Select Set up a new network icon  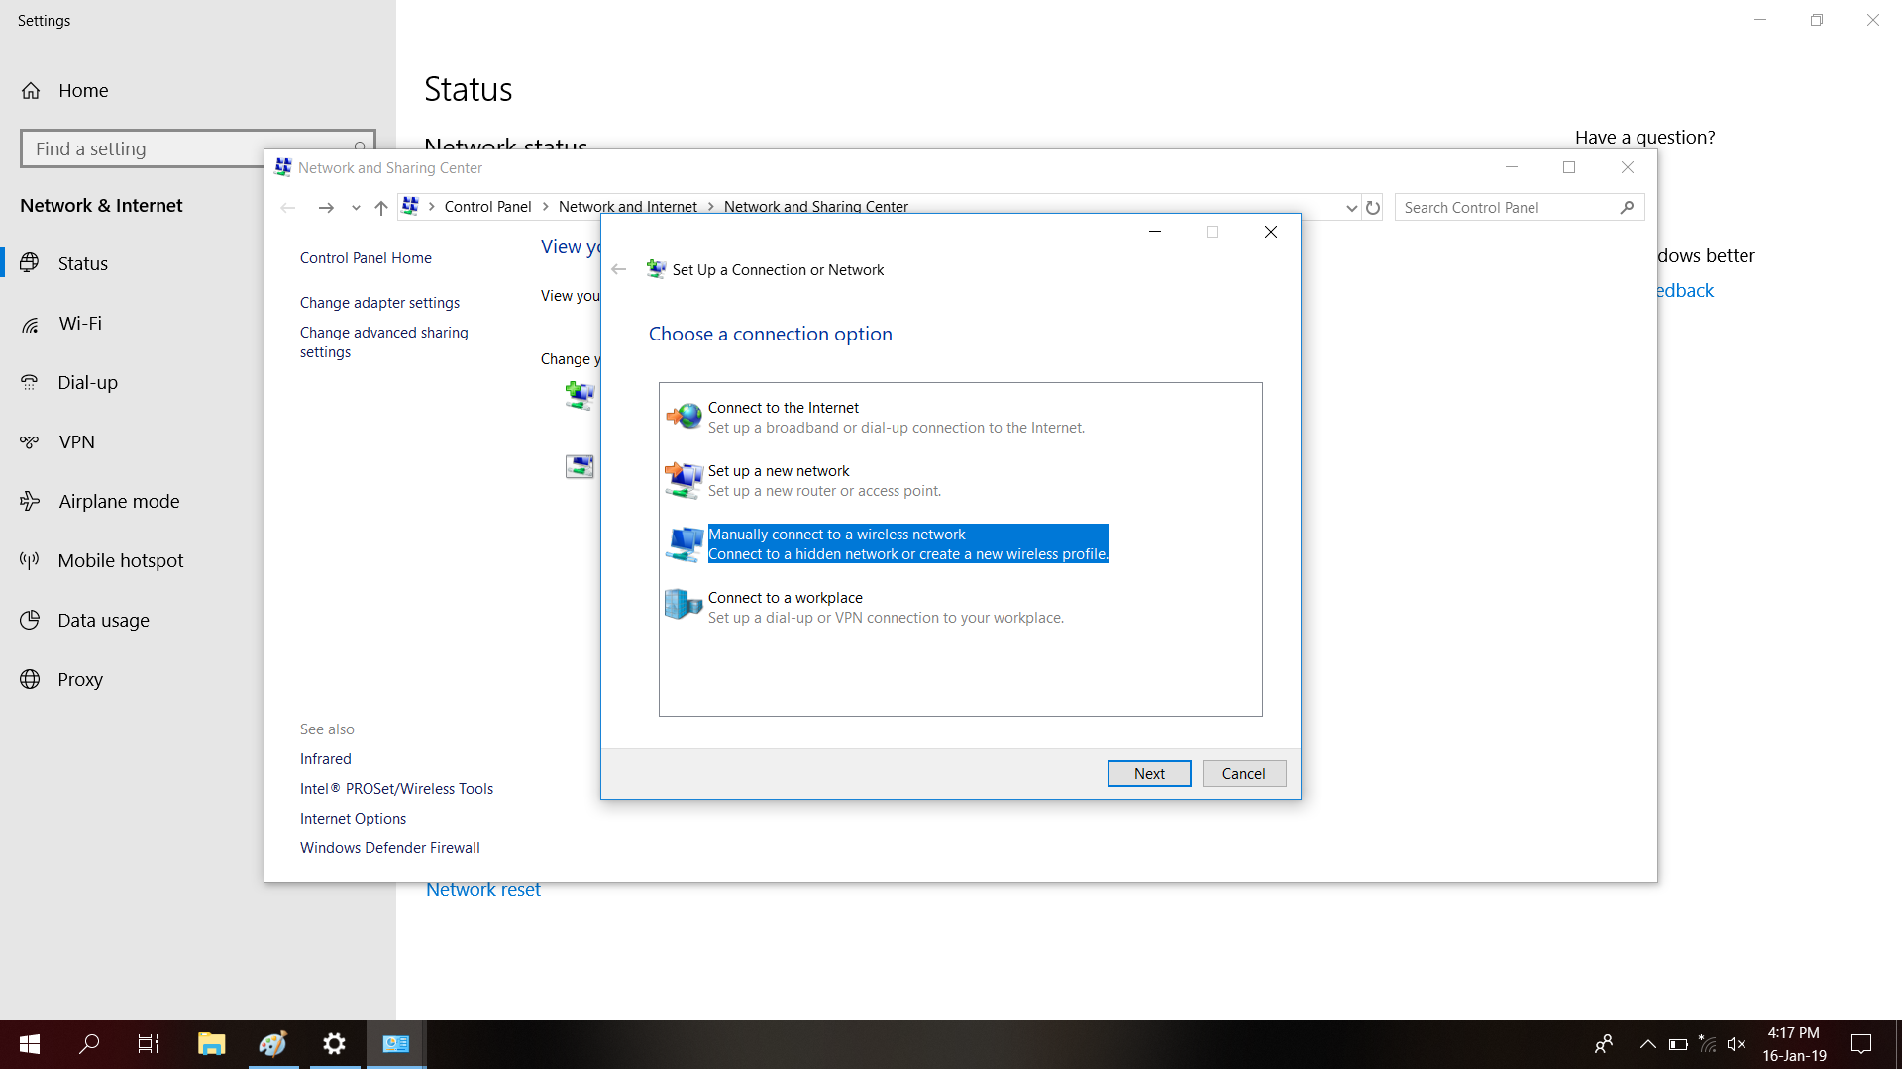coord(684,480)
